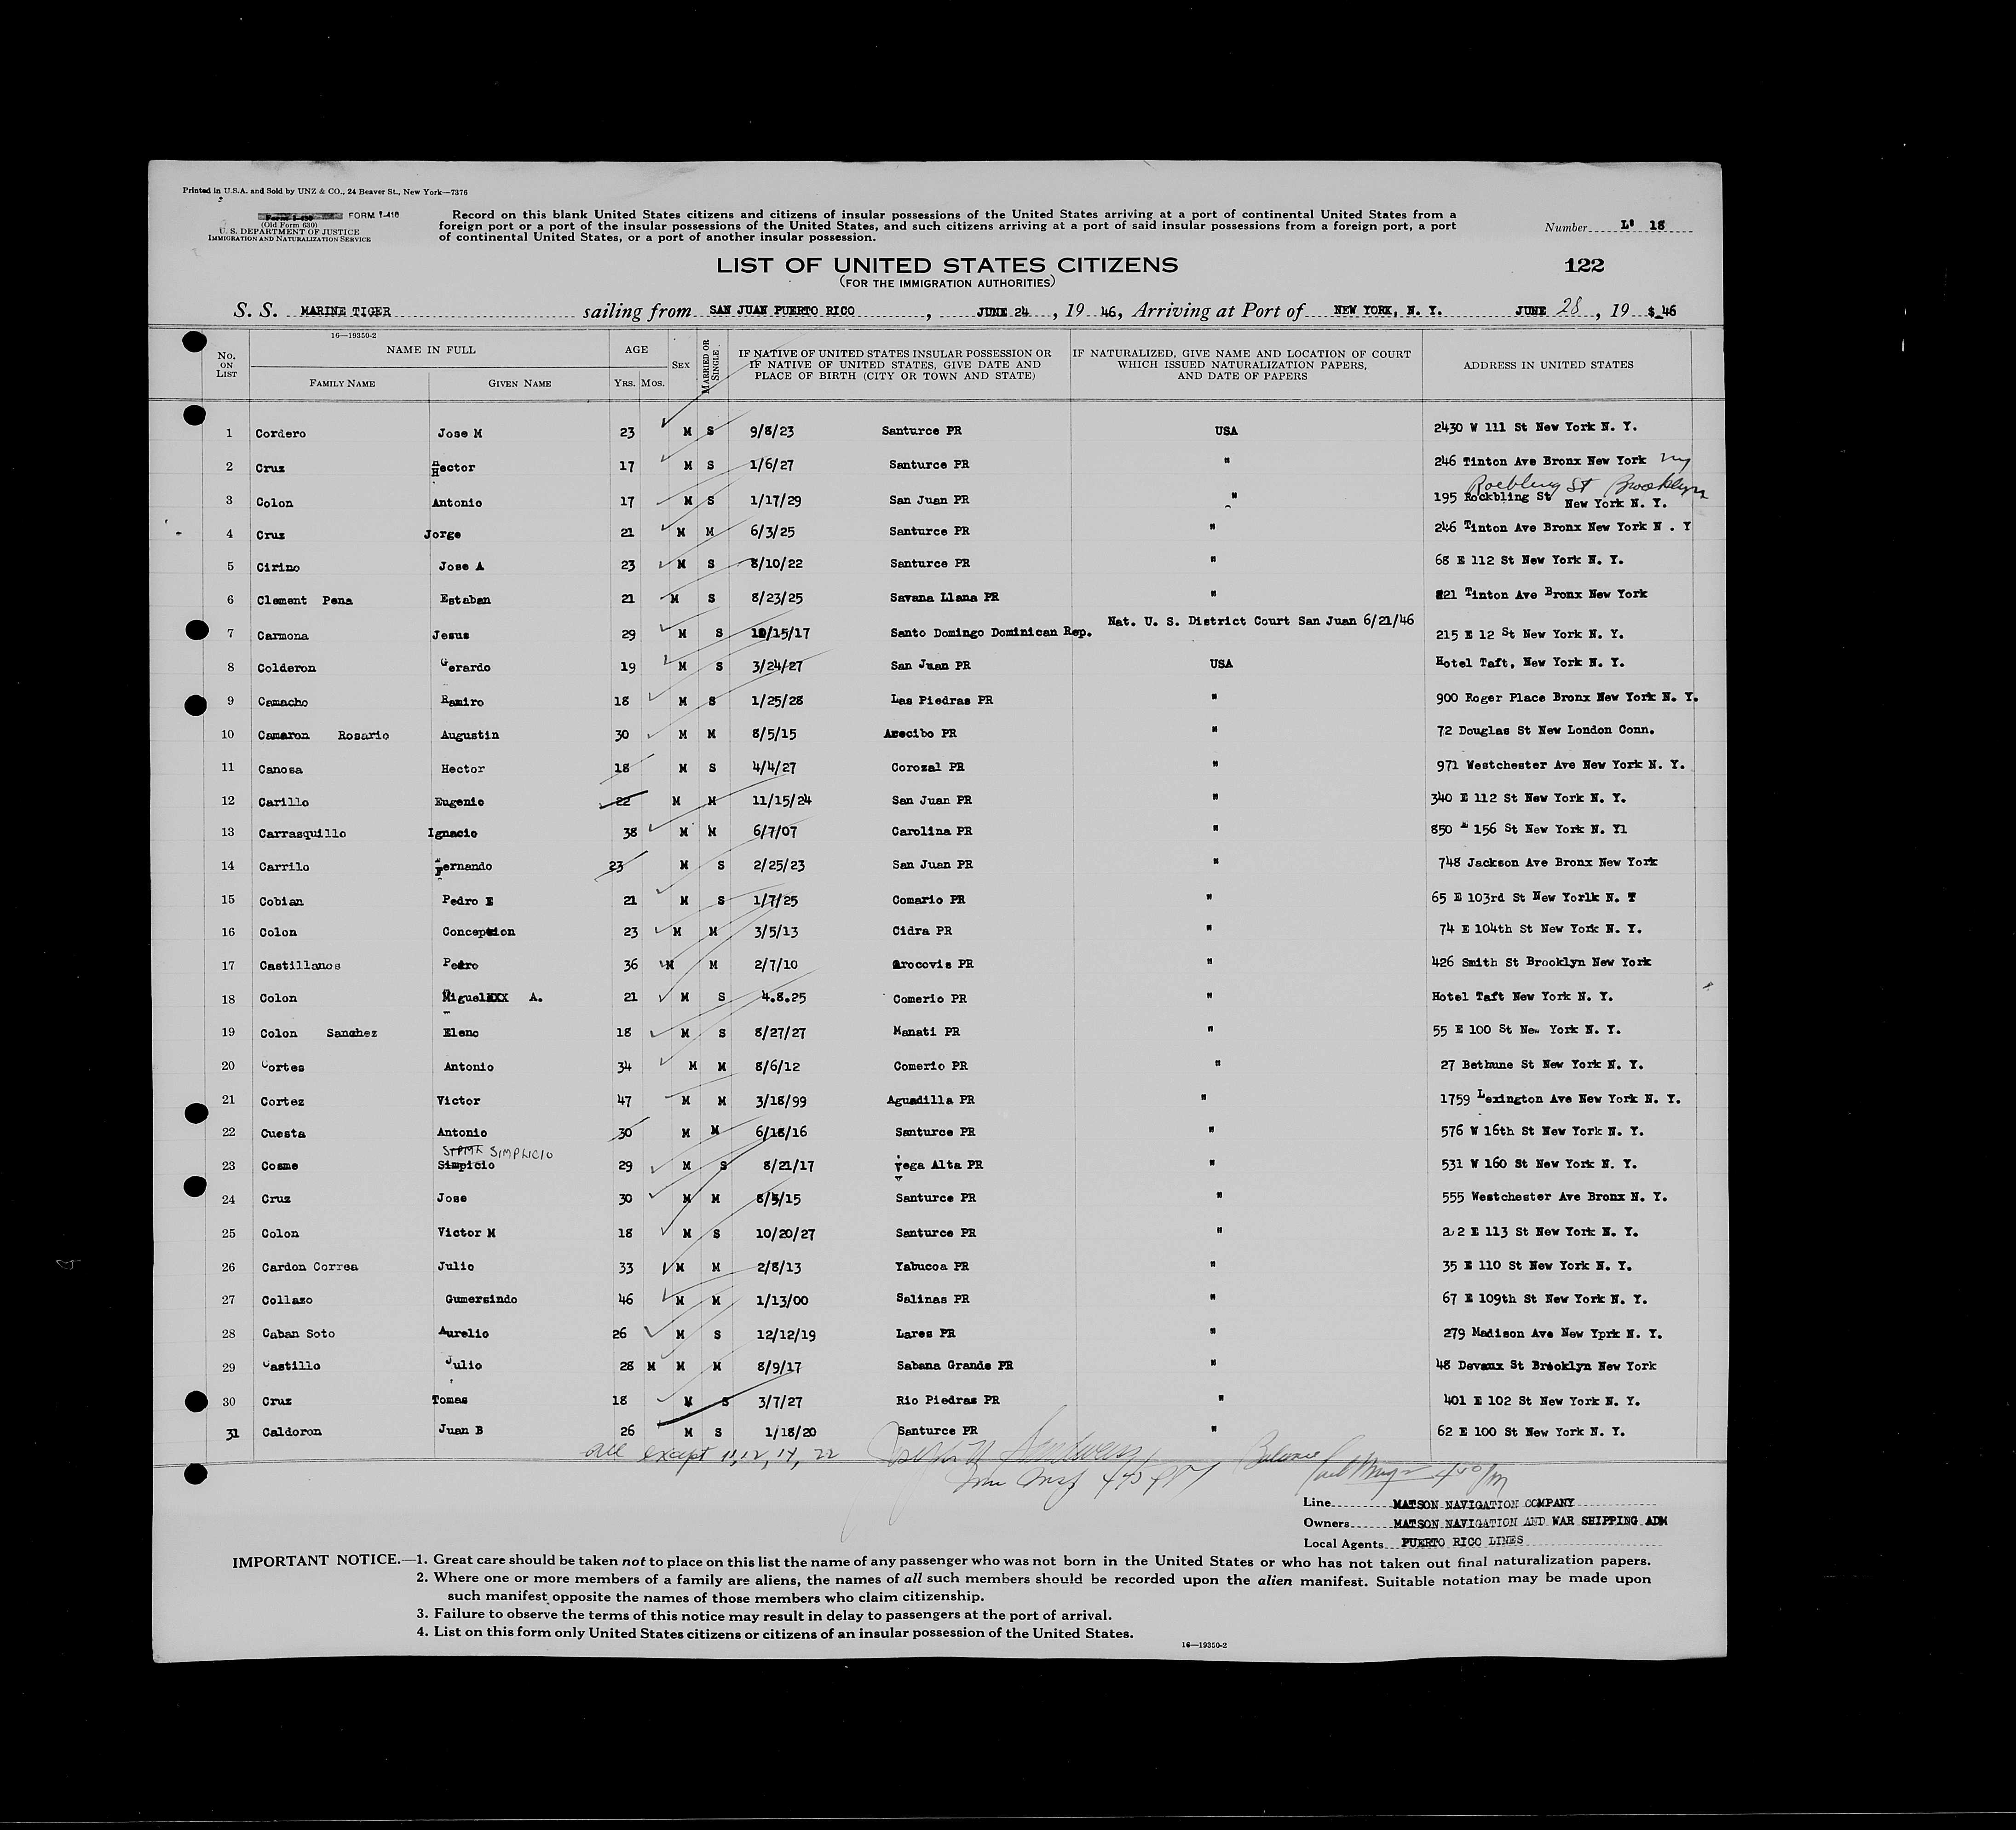The height and width of the screenshot is (1830, 2016).
Task: Select the family name "Camacho"
Action: click(x=282, y=702)
